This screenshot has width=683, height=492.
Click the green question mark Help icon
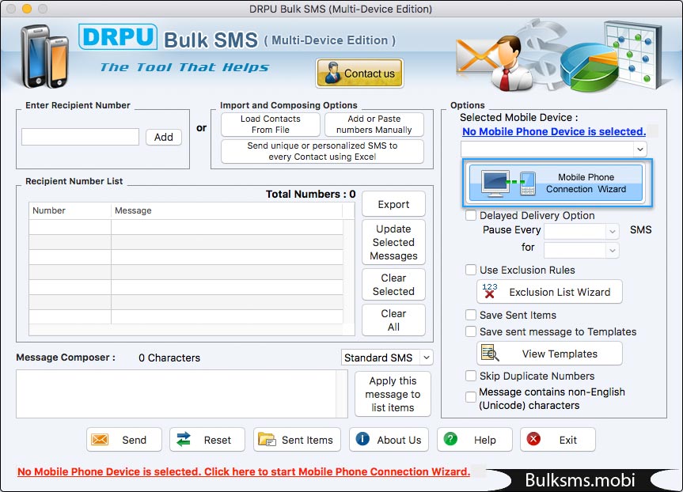[x=450, y=439]
